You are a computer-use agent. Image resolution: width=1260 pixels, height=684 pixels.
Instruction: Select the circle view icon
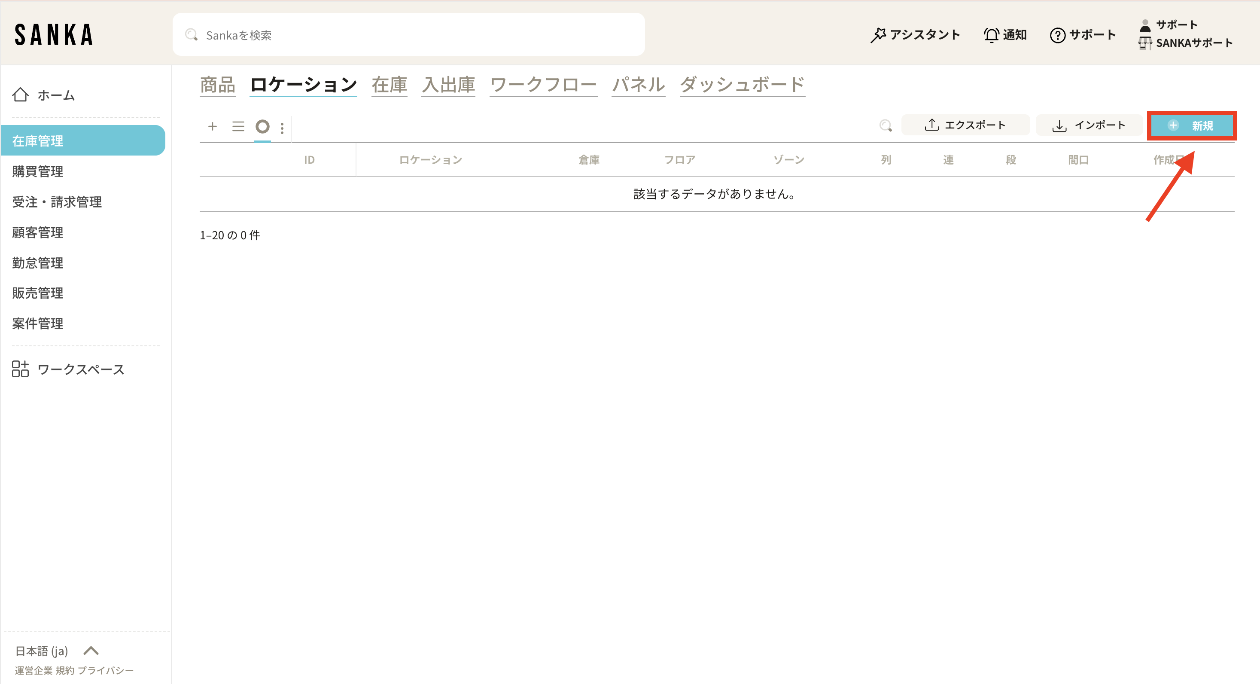[263, 127]
